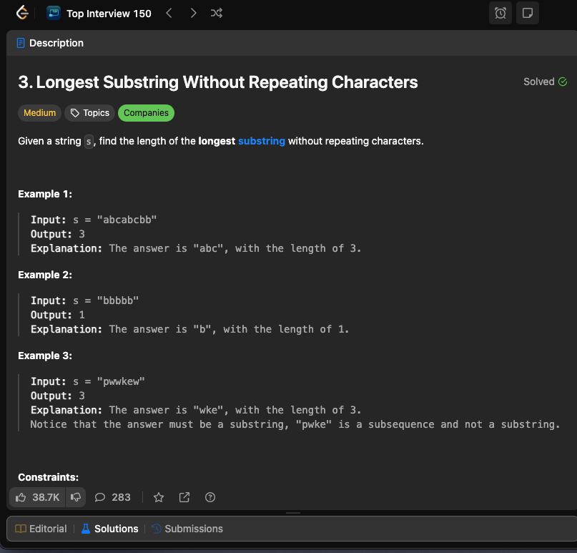
Task: Open the 283 comments discussion
Action: [112, 497]
